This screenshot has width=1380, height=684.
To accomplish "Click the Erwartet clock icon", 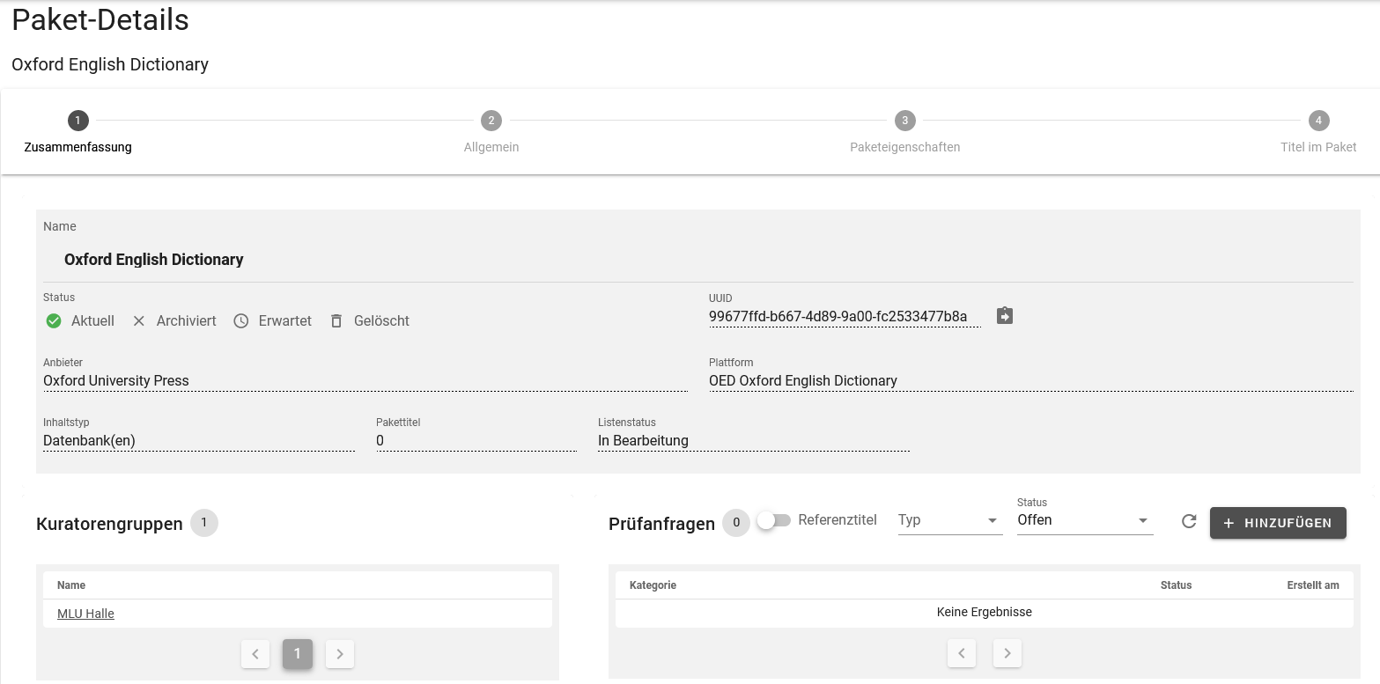I will [241, 321].
